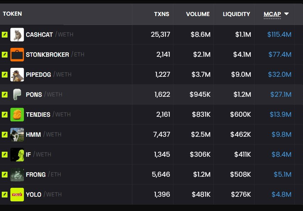303x211 pixels.
Task: Sort by the LIQUIDITY column header
Action: click(237, 14)
